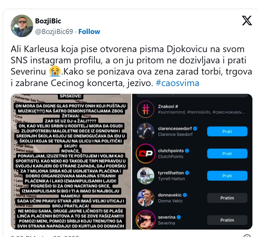Image resolution: width=258 pixels, height=237 pixels.
Task: Click Prati next to tyrrellhatton
Action: coord(227,176)
